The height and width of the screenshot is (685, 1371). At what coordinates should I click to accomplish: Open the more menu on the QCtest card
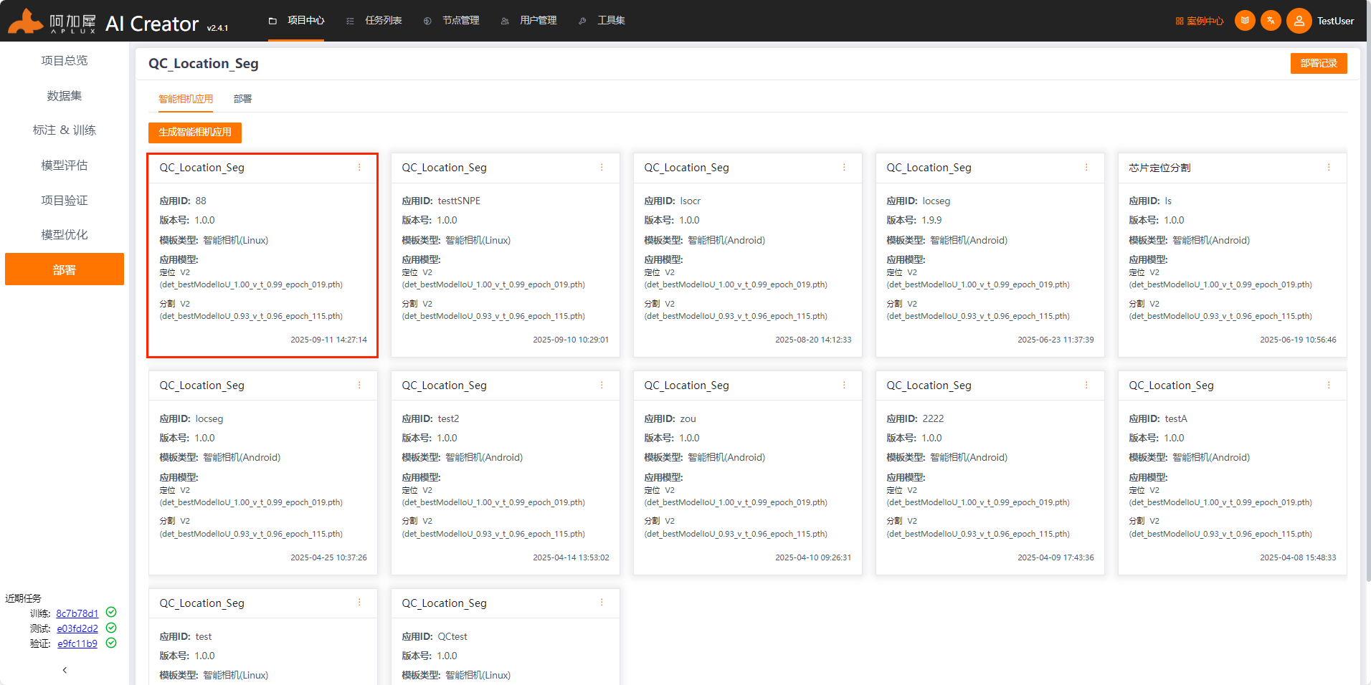(602, 603)
